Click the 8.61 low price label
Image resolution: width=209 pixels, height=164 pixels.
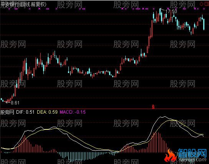pyautogui.click(x=15, y=103)
